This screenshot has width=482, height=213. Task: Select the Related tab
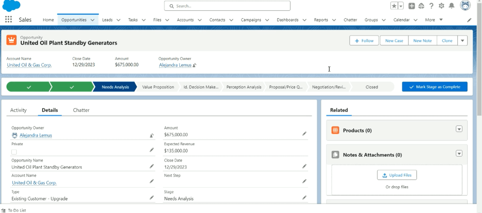pyautogui.click(x=339, y=110)
